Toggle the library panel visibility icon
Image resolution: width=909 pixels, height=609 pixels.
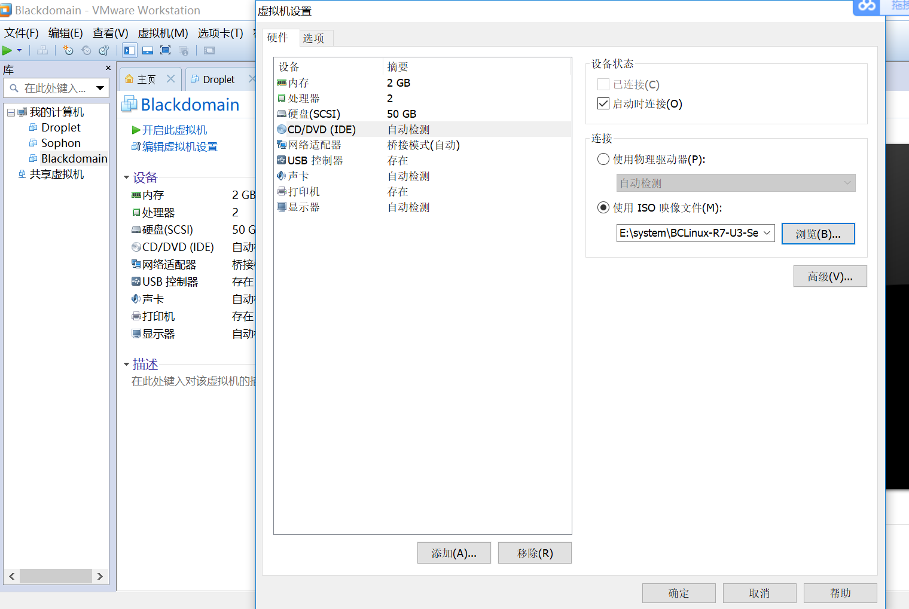[129, 50]
